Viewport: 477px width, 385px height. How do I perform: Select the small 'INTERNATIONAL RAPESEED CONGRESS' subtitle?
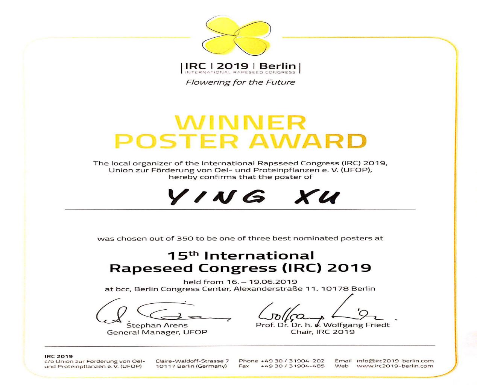click(241, 72)
